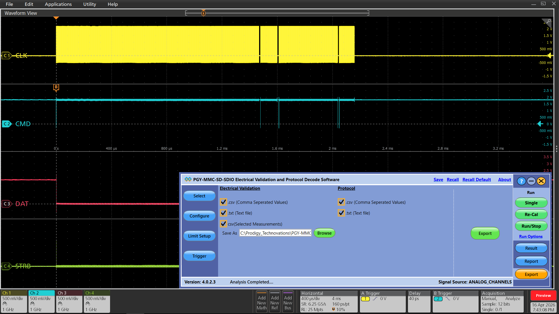Toggle csv(Selected Measurements) checkbox
Screen dimensions: 559x314
click(223, 224)
